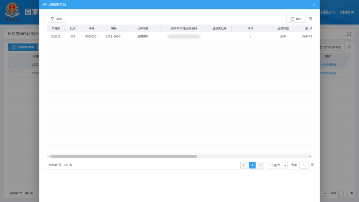Select the 税种 column header
This screenshot has width=359, height=202.
click(250, 28)
